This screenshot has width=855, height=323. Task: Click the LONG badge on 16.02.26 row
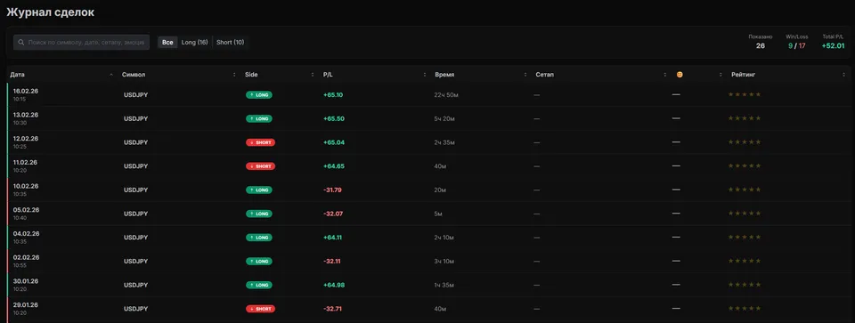(x=259, y=95)
